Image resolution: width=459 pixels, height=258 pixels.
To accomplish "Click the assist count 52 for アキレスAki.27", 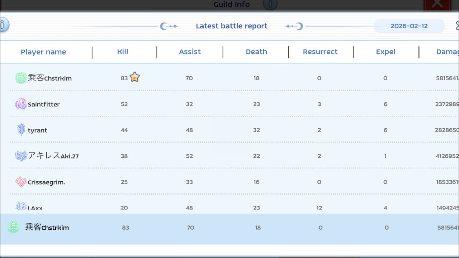I will pyautogui.click(x=189, y=156).
